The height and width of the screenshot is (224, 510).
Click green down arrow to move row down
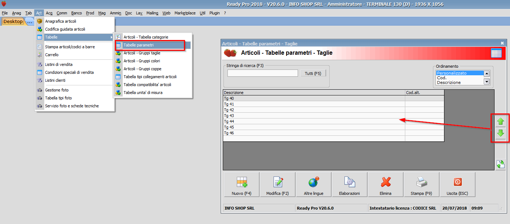coord(500,134)
